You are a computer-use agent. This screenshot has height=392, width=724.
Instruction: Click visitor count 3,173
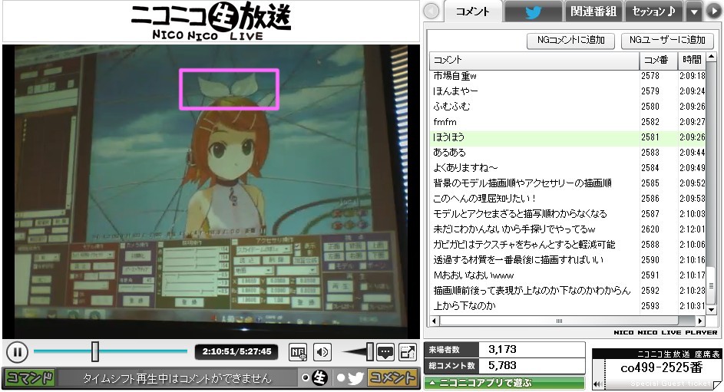coord(502,350)
